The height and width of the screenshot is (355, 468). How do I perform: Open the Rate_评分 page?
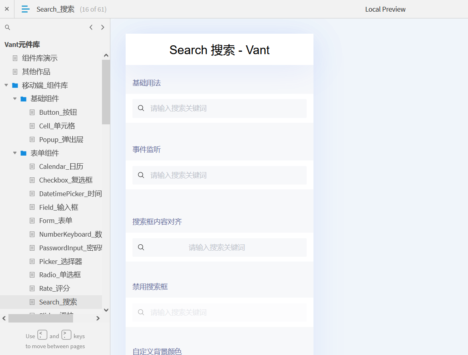point(55,288)
